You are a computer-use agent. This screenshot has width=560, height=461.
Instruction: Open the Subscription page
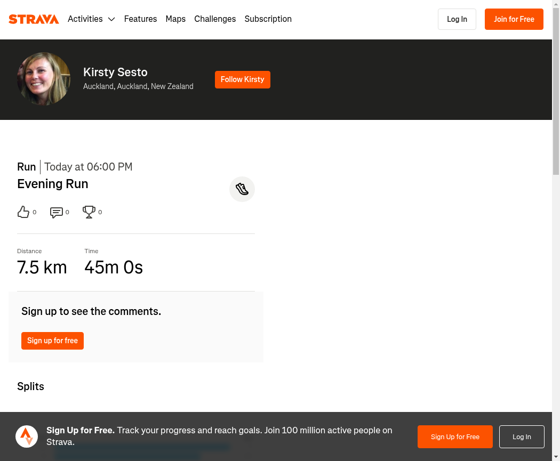pos(268,19)
